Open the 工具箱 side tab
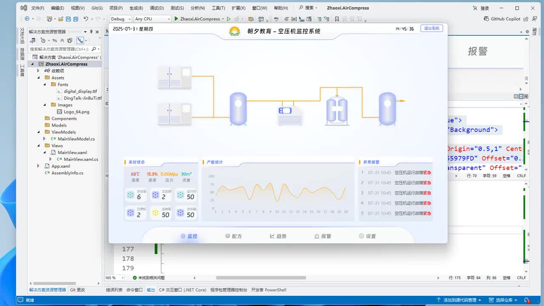Screen dimensions: 544x306 tap(22, 71)
